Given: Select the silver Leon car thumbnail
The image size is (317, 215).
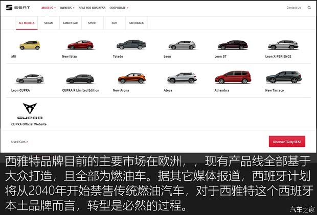Looking at the screenshot, I should tap(182, 45).
